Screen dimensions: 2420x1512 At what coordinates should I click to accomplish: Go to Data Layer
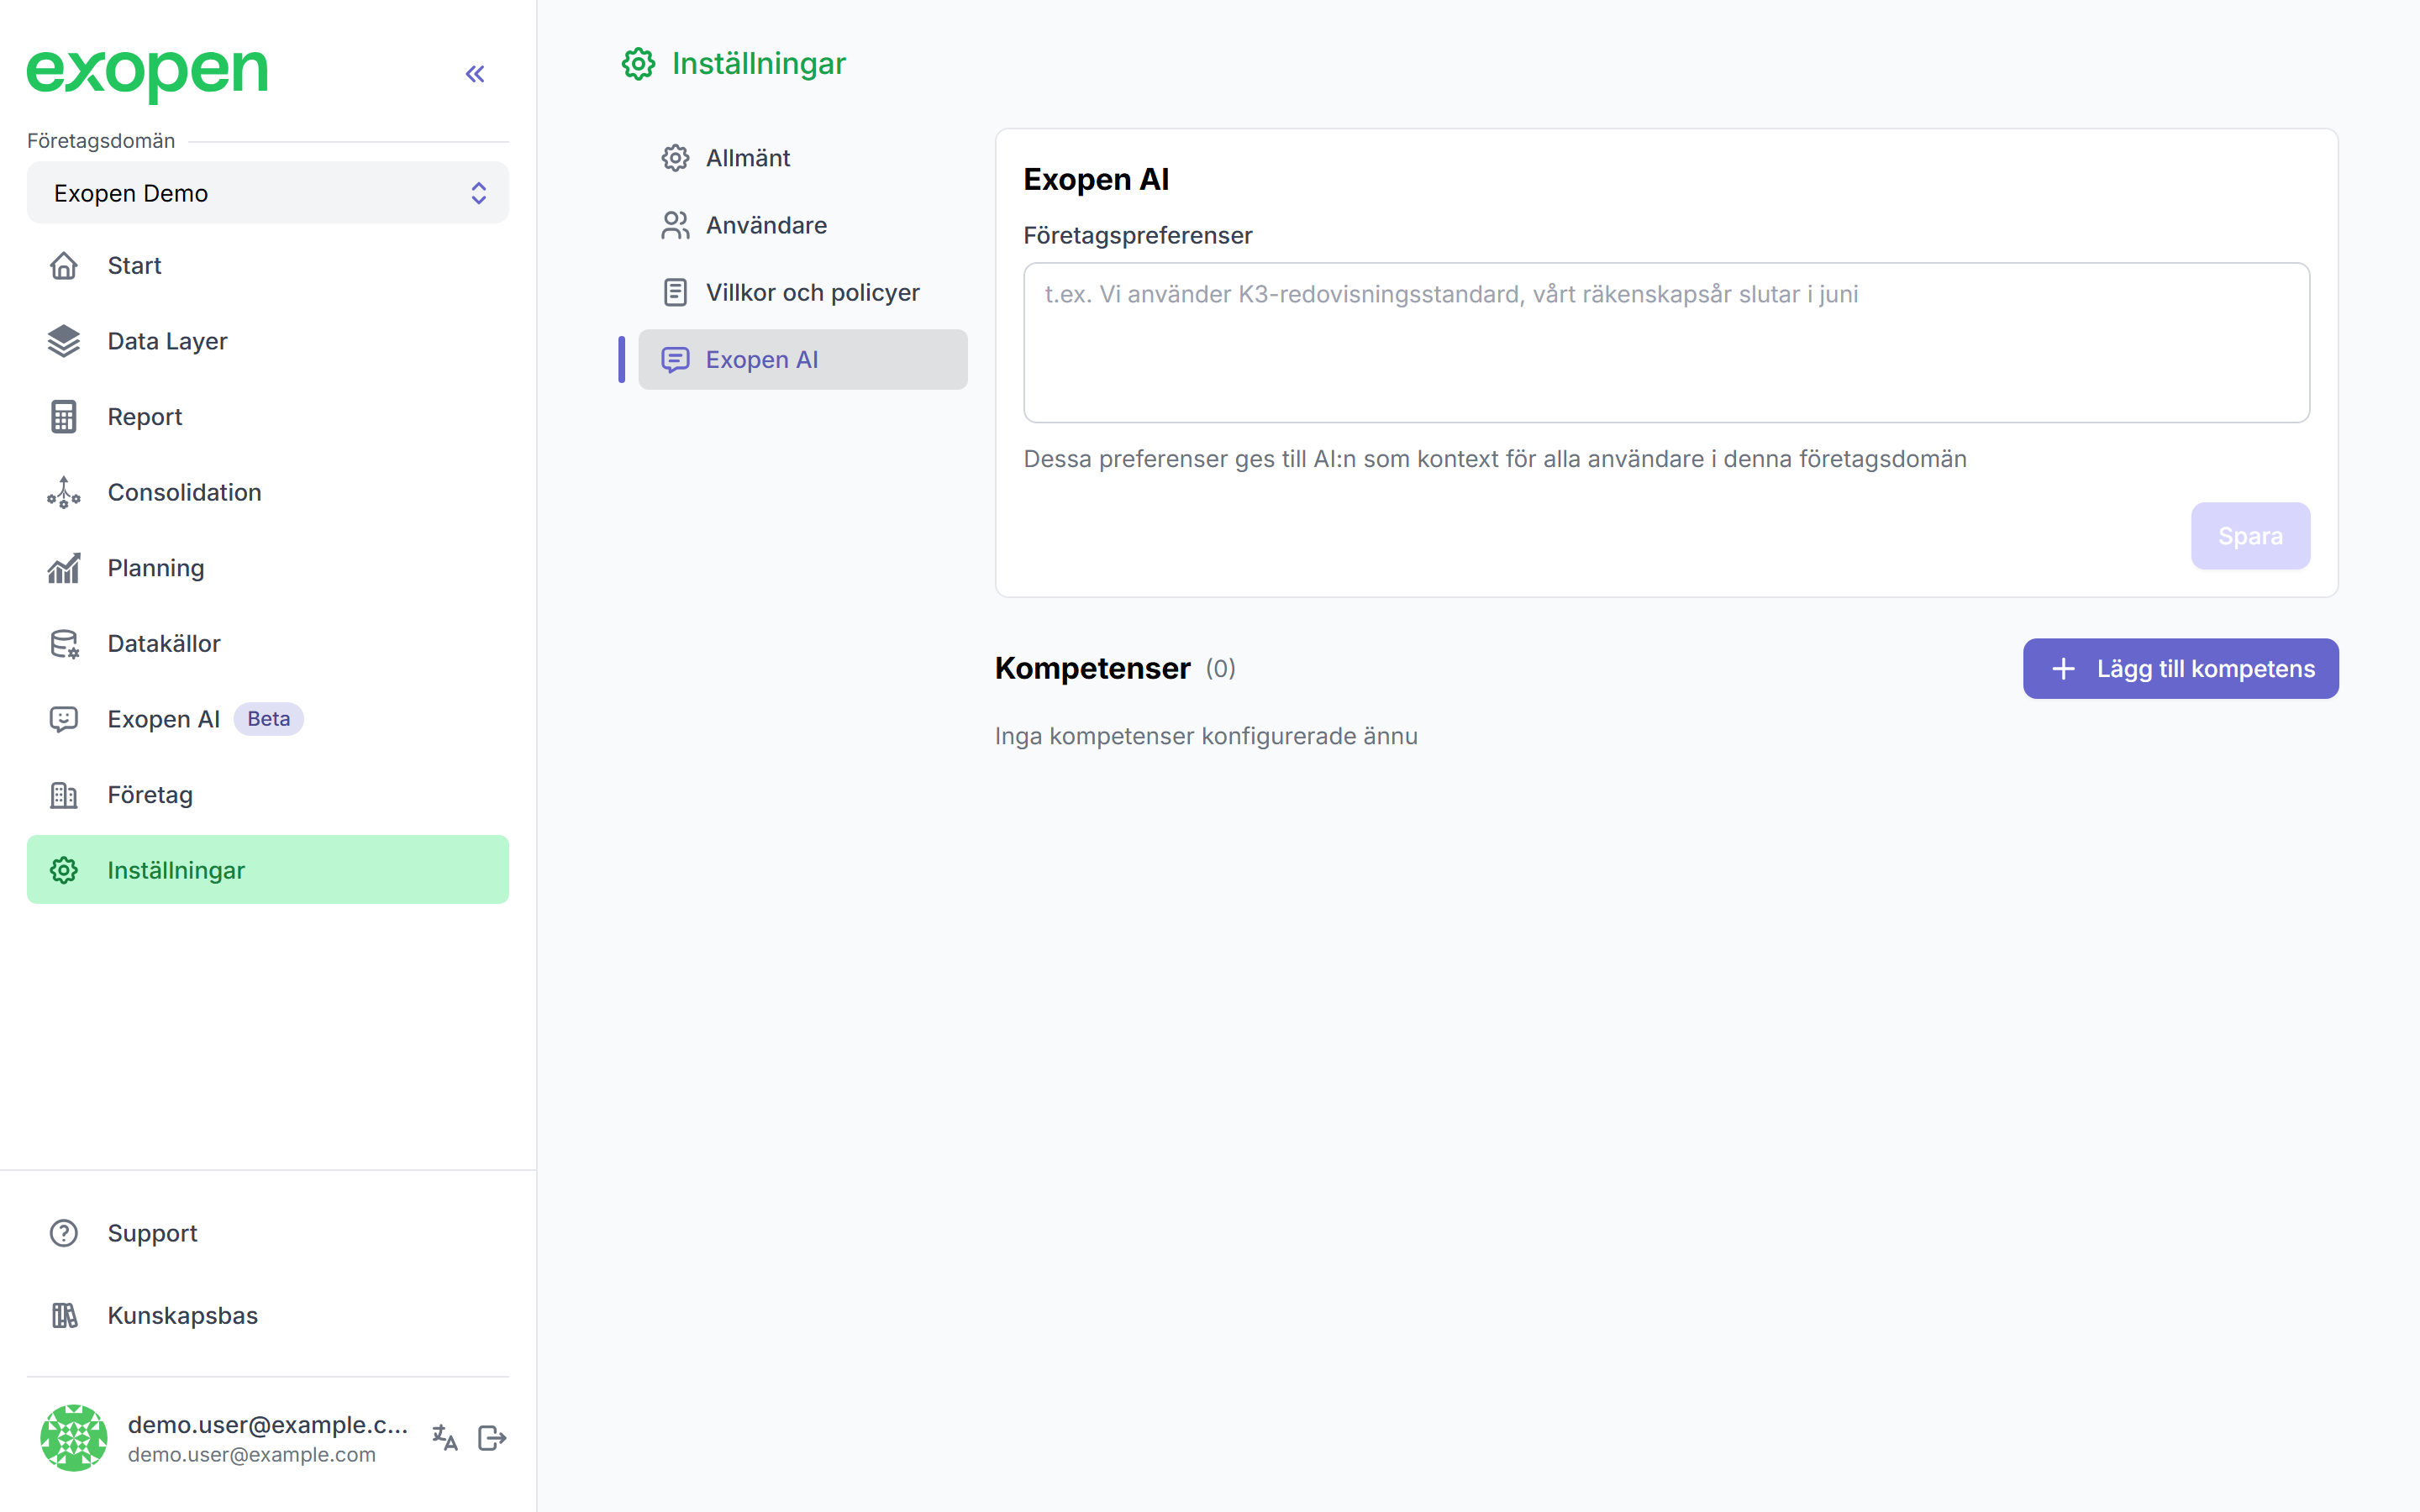click(x=267, y=341)
